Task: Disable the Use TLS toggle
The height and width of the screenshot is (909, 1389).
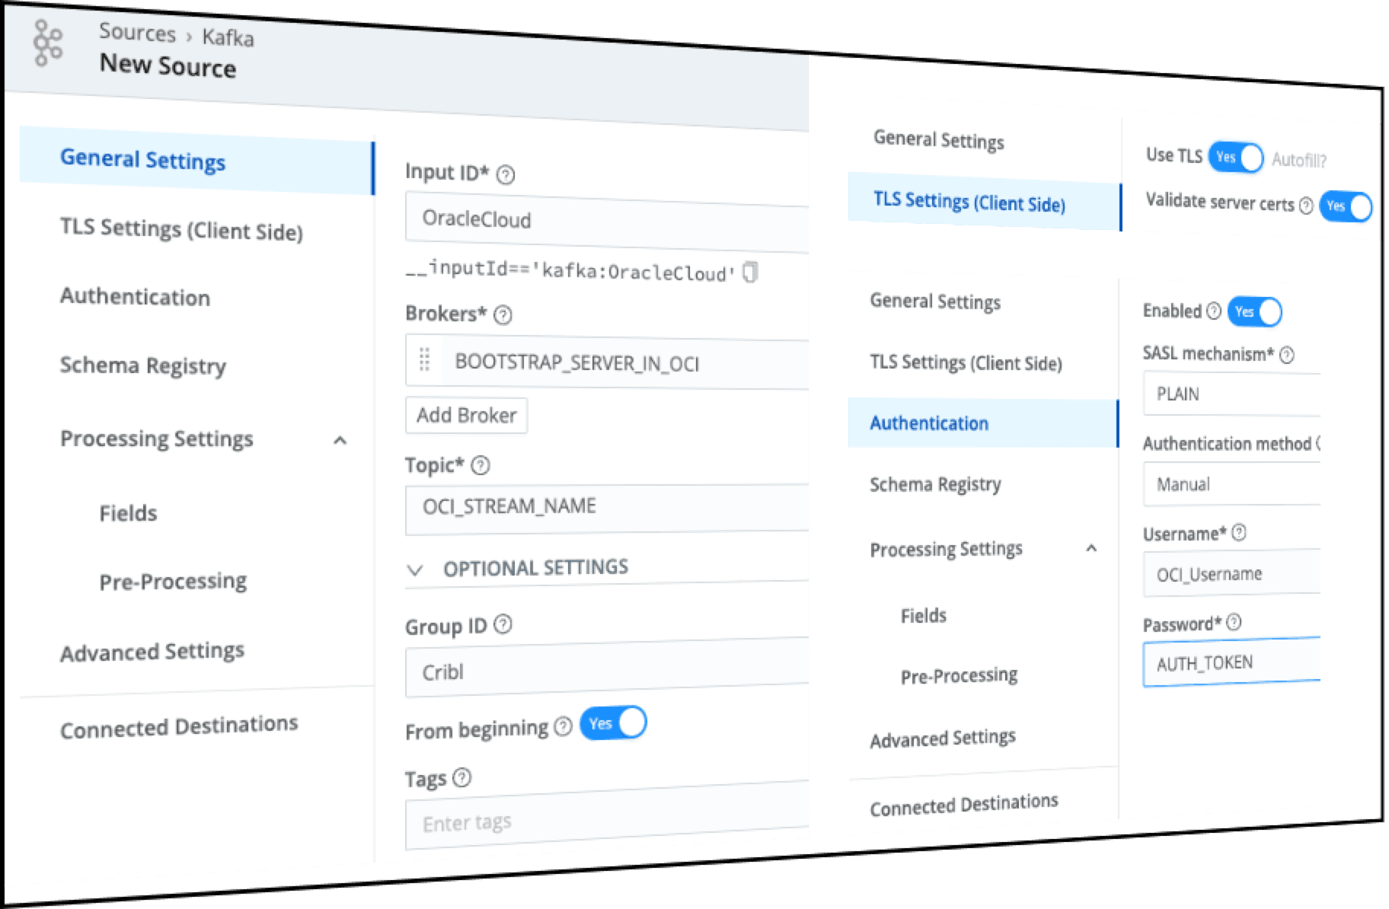Action: pos(1235,158)
